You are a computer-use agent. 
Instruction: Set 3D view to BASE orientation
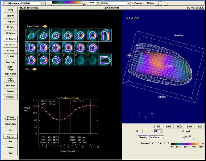point(169,126)
